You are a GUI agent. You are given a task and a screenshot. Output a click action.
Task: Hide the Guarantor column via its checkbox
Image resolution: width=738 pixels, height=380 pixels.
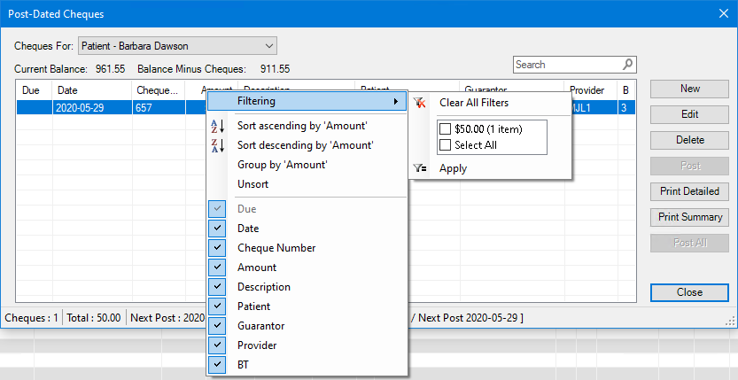(218, 326)
